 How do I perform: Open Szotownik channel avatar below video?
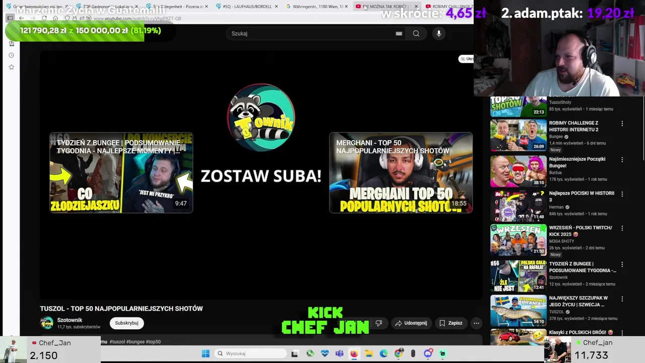(47, 323)
